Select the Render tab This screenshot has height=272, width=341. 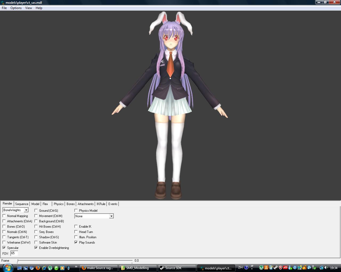(7, 203)
